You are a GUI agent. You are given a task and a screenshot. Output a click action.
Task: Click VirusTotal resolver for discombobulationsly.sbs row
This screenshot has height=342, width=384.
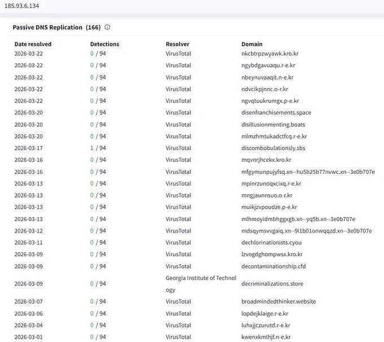tap(178, 148)
